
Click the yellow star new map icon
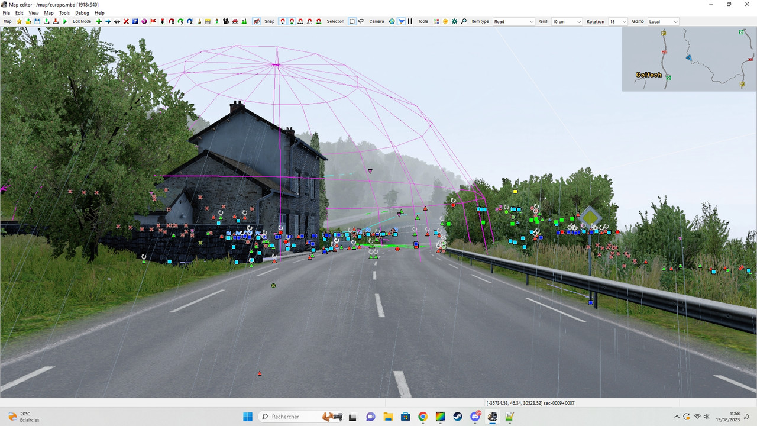coord(19,21)
